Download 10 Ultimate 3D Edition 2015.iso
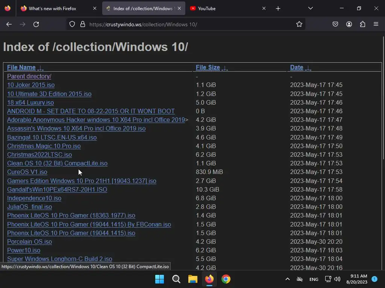 [49, 94]
